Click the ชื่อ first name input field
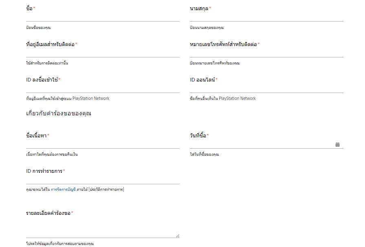This screenshot has width=365, height=247. click(103, 17)
